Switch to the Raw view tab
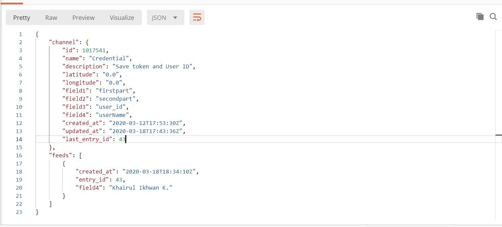This screenshot has height=227, width=502. pos(51,18)
